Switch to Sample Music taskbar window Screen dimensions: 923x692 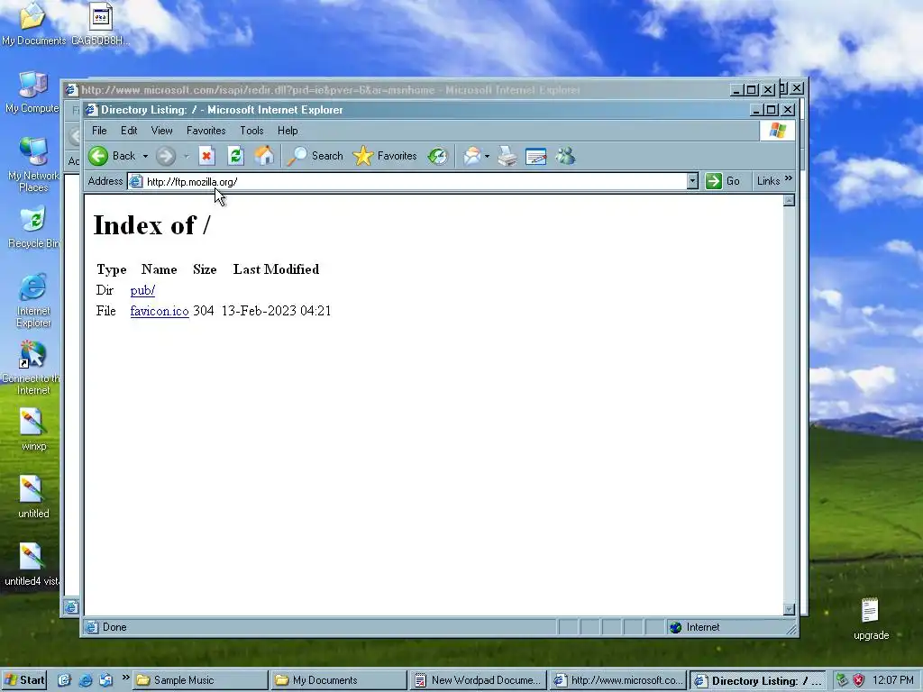click(x=200, y=680)
